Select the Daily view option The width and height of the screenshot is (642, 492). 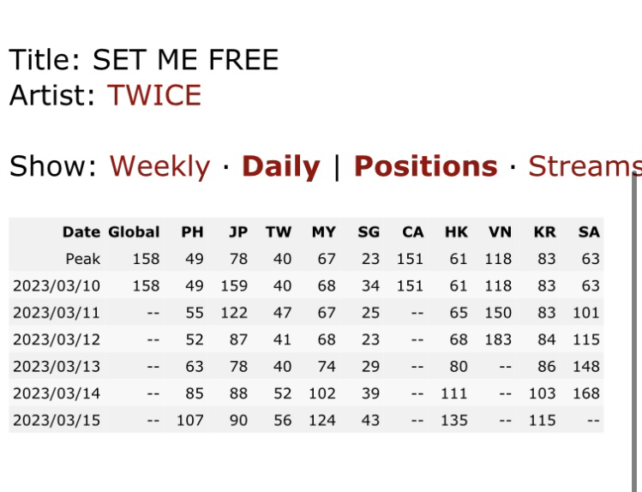[x=280, y=166]
